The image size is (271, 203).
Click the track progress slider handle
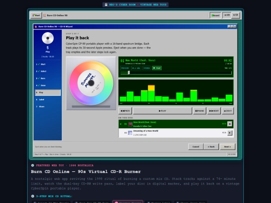point(129,73)
